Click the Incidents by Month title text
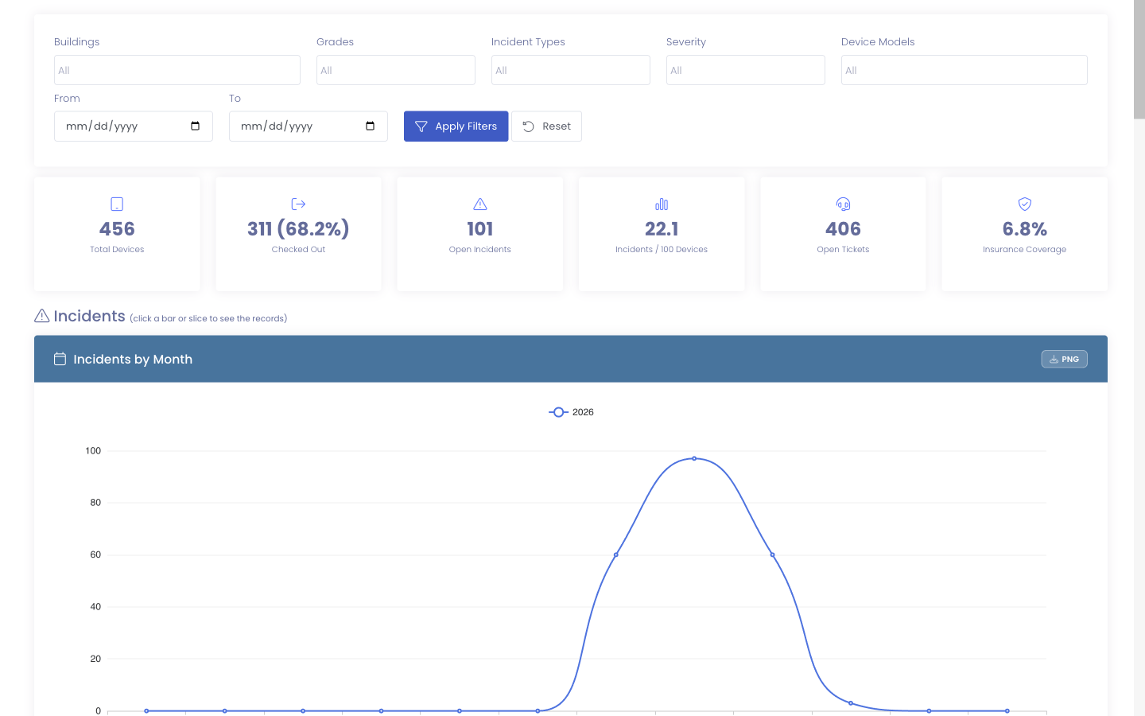 pos(133,359)
